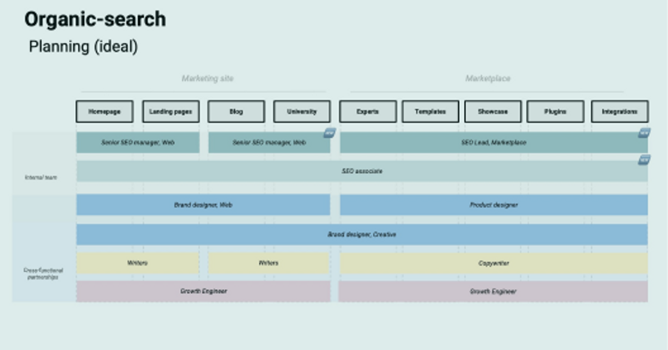Select the Copywriter bar

494,263
